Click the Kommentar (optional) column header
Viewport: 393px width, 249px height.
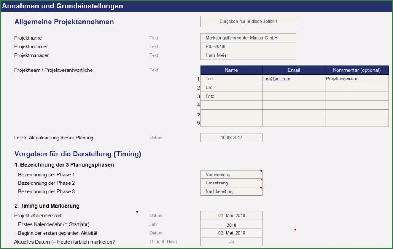click(x=357, y=70)
